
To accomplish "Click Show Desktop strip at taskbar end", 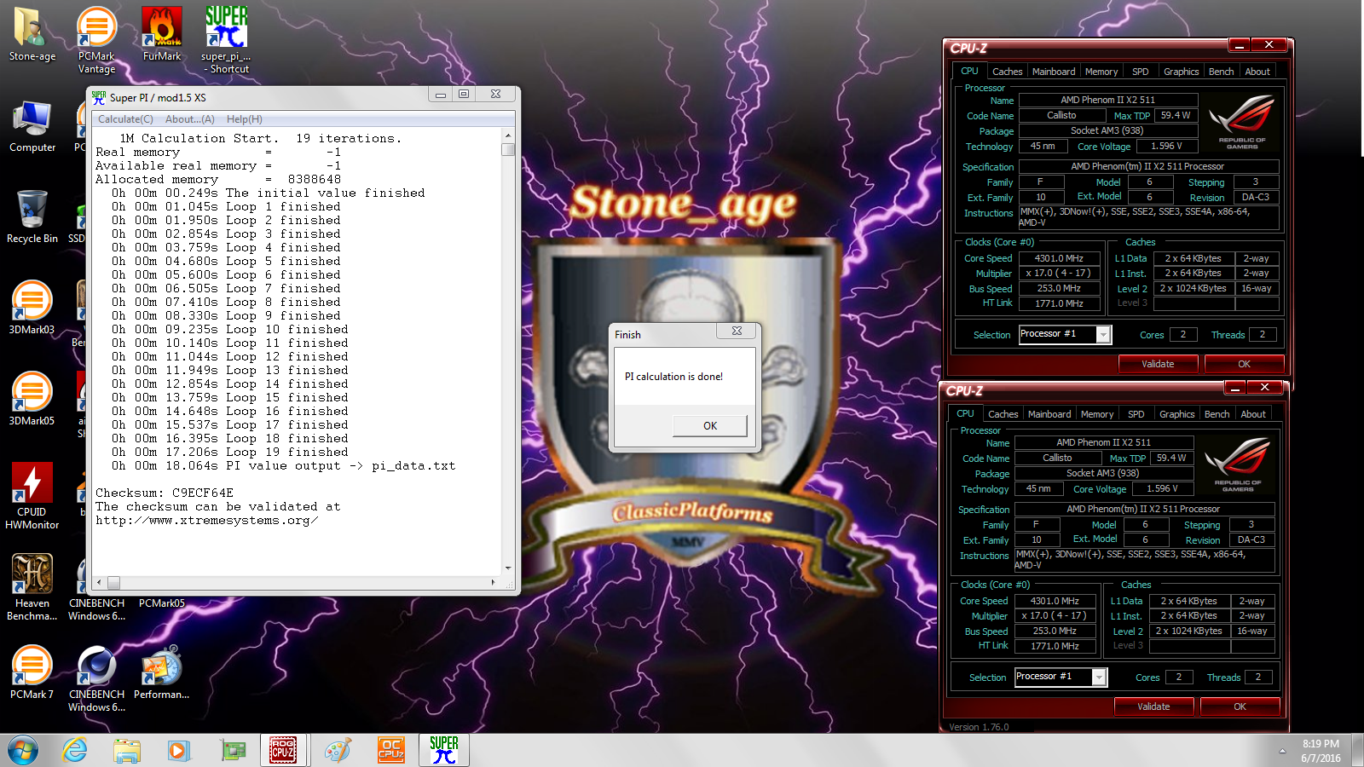I will pos(1357,751).
